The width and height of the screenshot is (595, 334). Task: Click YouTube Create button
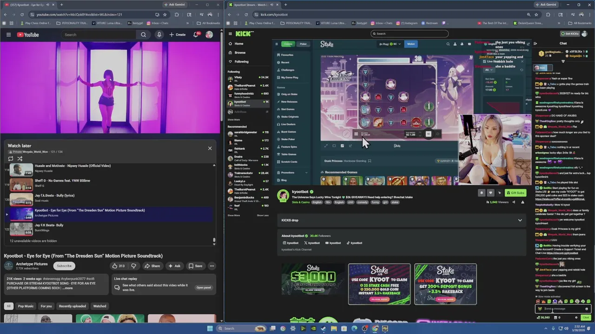pyautogui.click(x=177, y=35)
